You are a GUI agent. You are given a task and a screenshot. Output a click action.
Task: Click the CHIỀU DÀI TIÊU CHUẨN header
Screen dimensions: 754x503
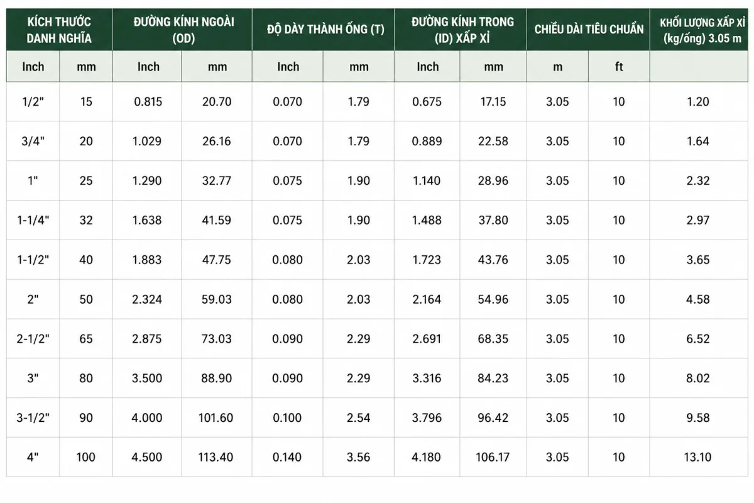click(x=589, y=30)
